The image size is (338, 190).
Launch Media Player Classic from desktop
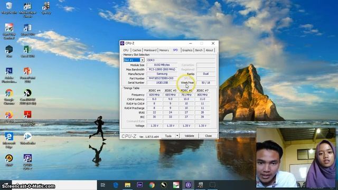click(x=27, y=9)
